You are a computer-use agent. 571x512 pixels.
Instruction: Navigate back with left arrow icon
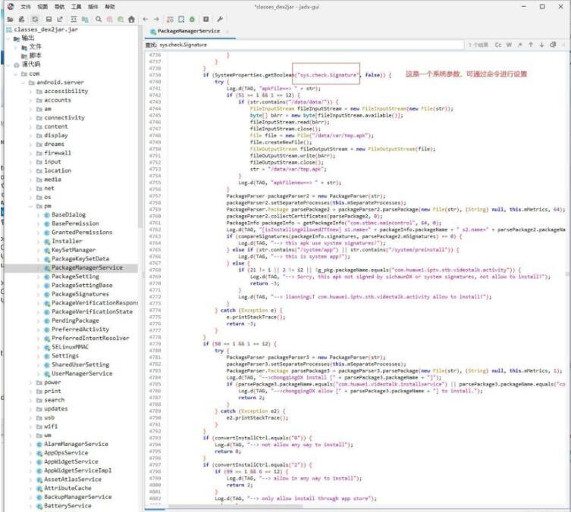click(x=146, y=19)
